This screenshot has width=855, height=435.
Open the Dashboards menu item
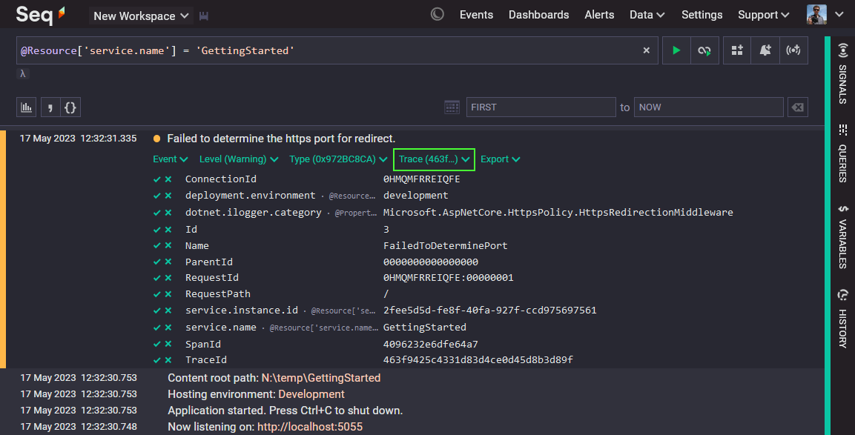(x=538, y=15)
